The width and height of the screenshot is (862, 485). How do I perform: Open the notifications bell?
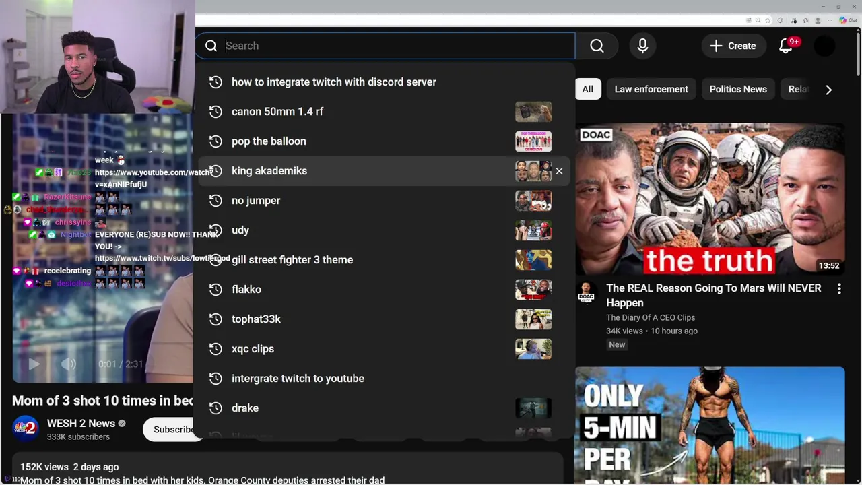click(x=786, y=46)
